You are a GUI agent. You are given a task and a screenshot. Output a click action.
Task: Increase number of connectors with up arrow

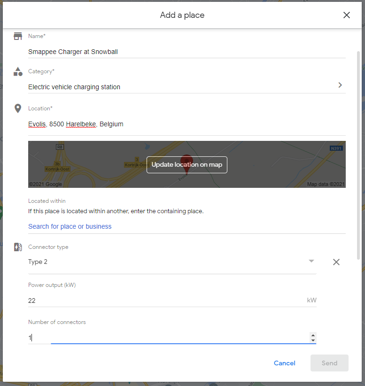[313, 335]
